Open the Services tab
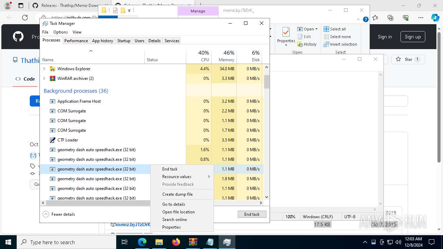Screen dimensions: 443x249 (x=172, y=40)
